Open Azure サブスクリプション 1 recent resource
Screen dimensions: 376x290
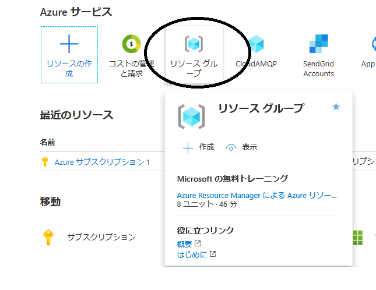(102, 162)
